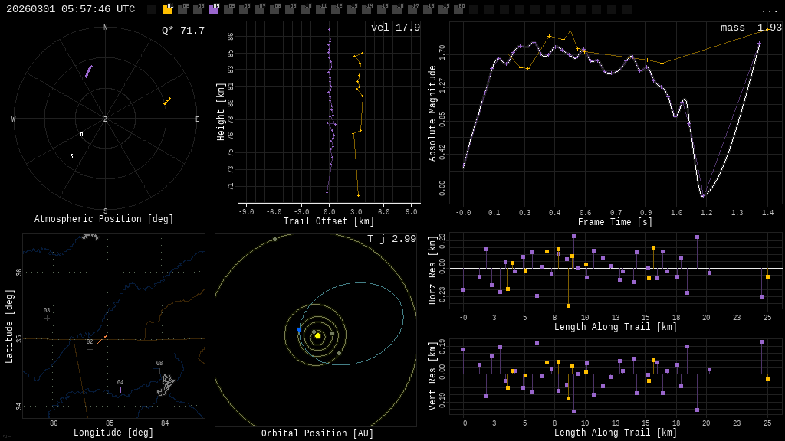Toggle the orange camera 01 indicator
This screenshot has width=785, height=441.
click(x=167, y=9)
